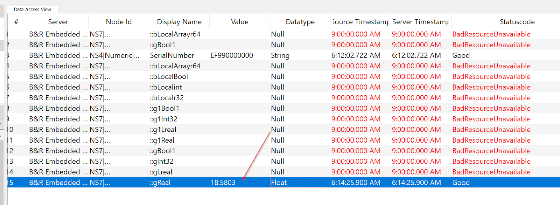Switch to the Data Access View tab
Screen dimensions: 560x205
point(32,9)
